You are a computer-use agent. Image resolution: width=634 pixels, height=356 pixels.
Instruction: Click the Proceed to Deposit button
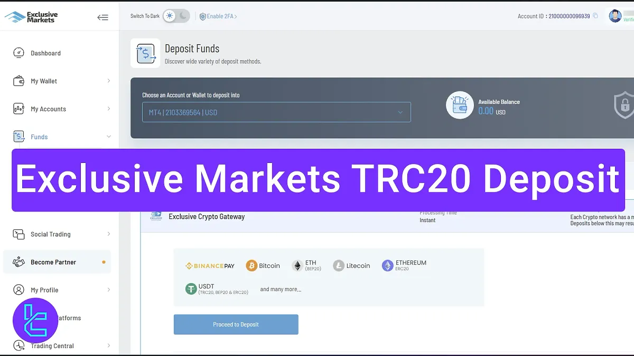point(236,324)
